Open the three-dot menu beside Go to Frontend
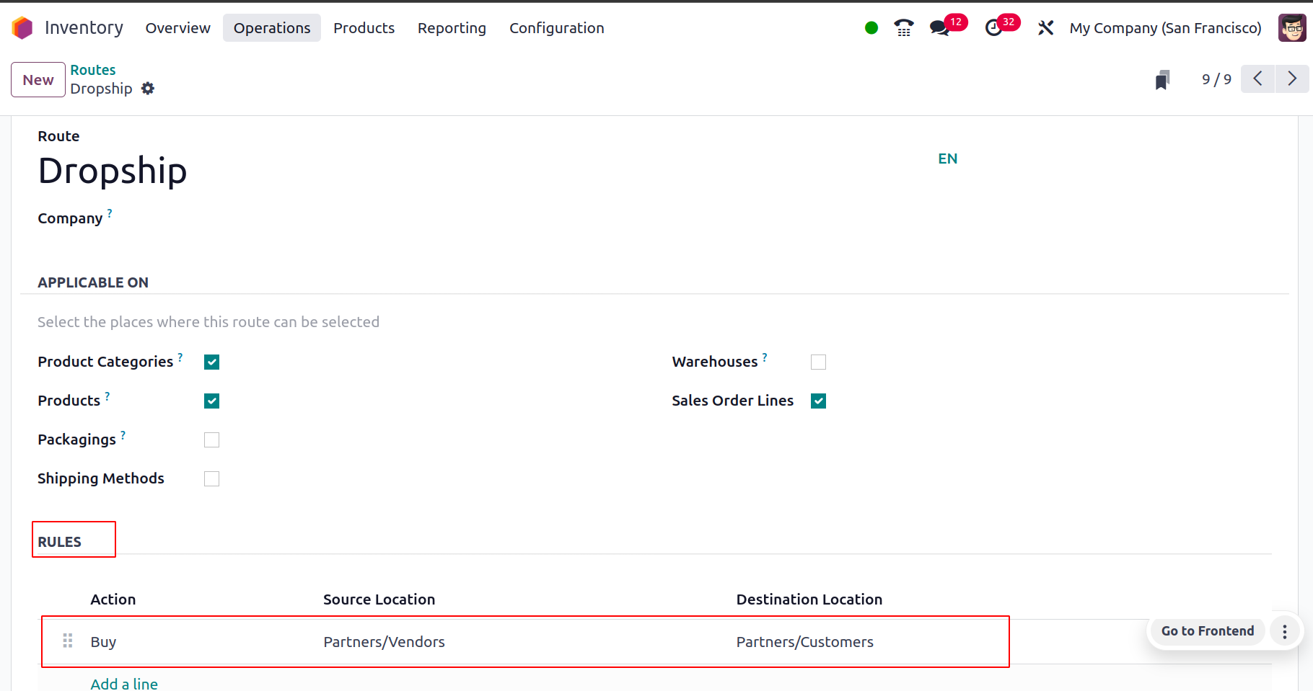 tap(1284, 631)
